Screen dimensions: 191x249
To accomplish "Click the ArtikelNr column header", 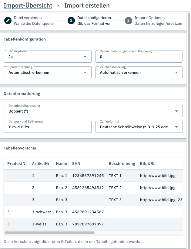I will coord(41,163).
